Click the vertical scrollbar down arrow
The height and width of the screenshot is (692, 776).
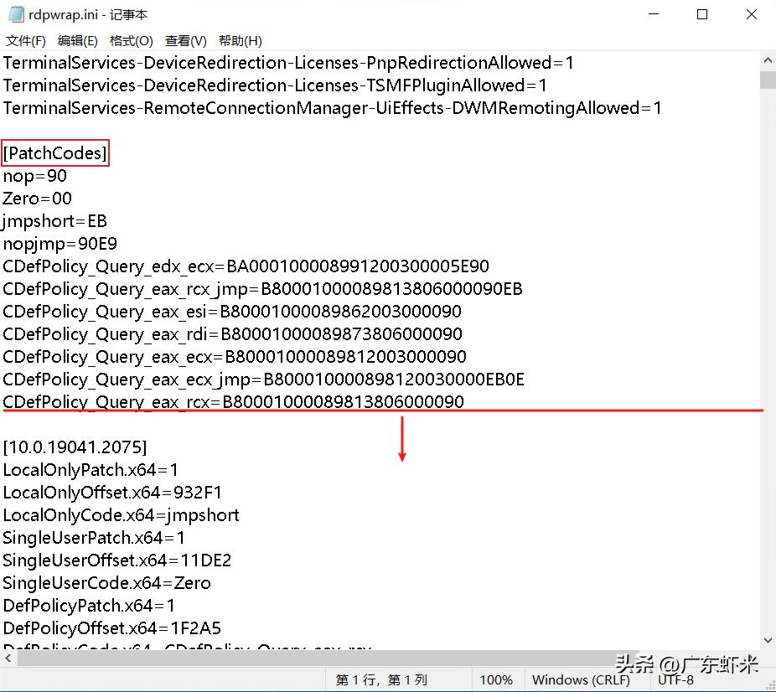pos(767,639)
